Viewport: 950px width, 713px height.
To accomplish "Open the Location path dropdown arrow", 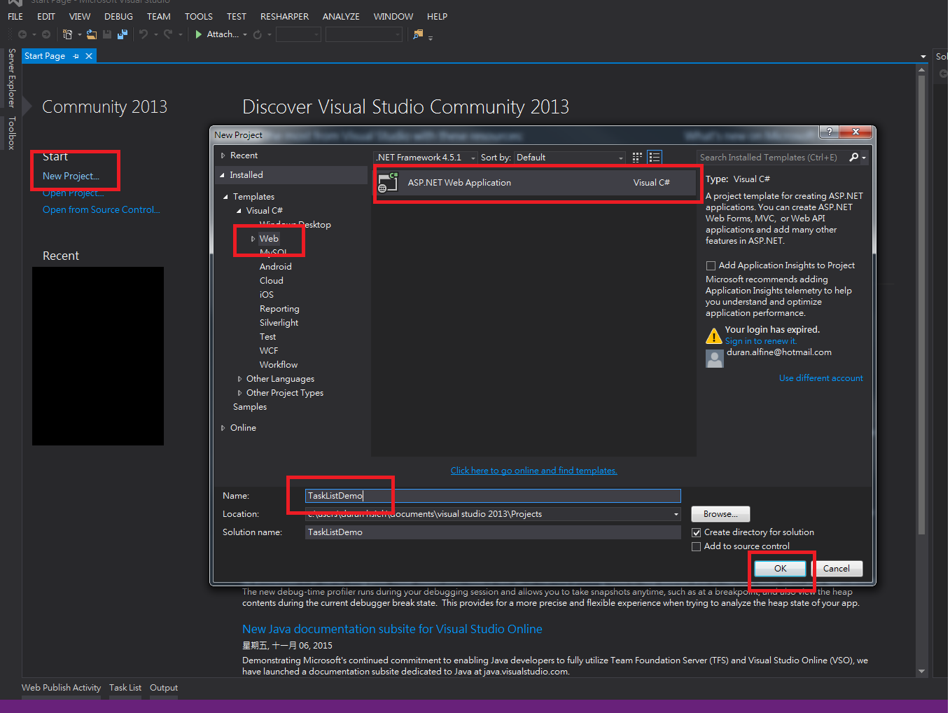I will pyautogui.click(x=676, y=514).
